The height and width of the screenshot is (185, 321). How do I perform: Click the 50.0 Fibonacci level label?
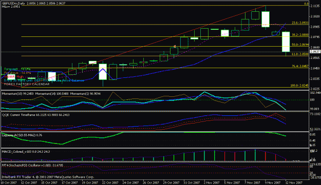[300, 45]
